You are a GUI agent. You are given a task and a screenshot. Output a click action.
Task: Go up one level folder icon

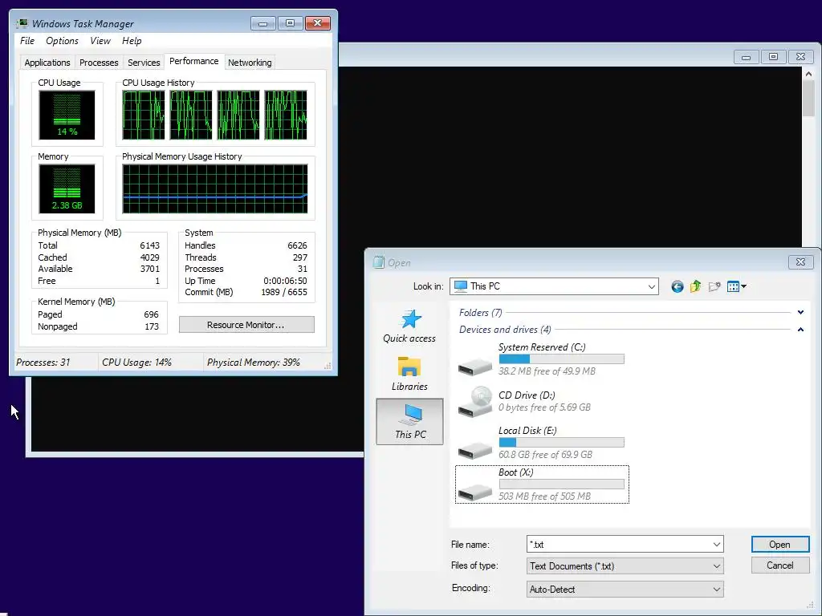coord(696,286)
